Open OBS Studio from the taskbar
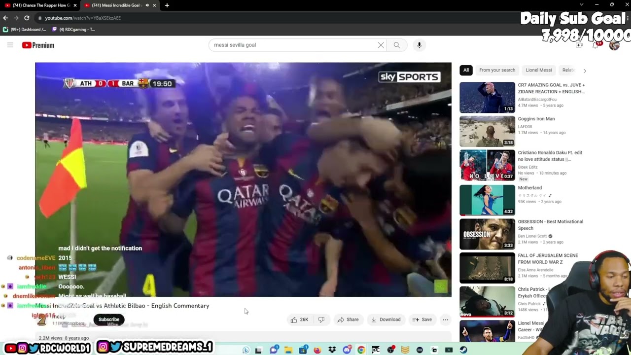631x355 pixels. pyautogui.click(x=391, y=350)
